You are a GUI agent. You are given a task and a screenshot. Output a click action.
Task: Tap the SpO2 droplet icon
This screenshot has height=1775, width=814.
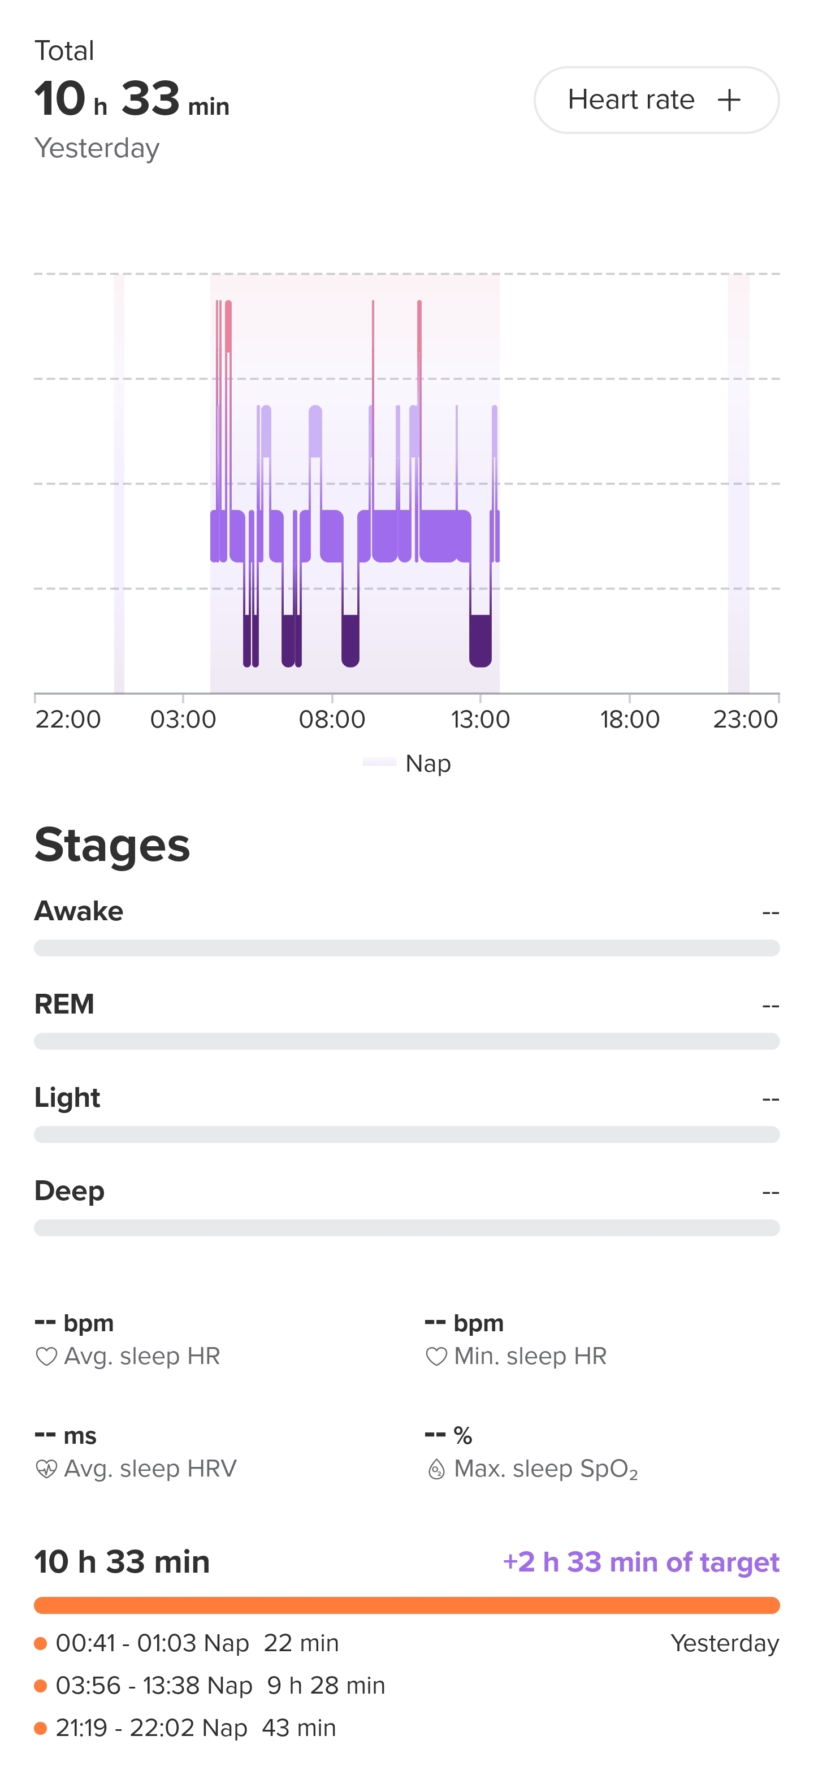436,1469
